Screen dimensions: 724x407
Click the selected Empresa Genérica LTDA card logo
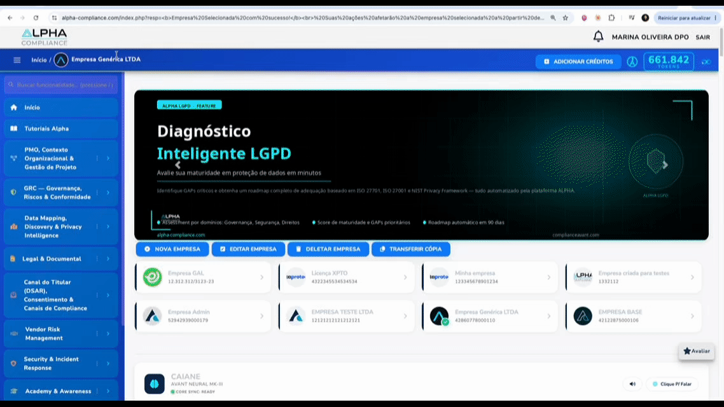point(439,316)
